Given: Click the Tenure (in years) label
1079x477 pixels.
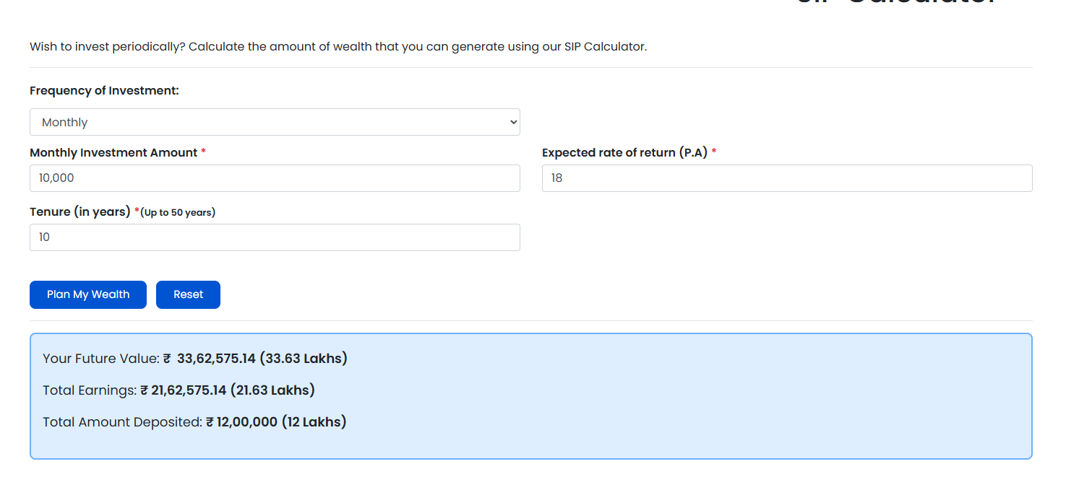Looking at the screenshot, I should (80, 212).
